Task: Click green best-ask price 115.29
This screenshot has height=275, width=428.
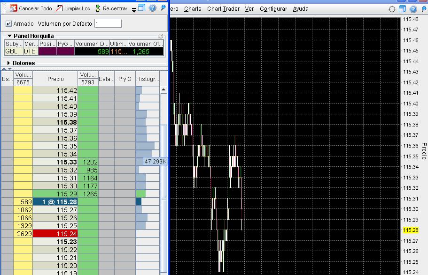Action: coord(55,194)
